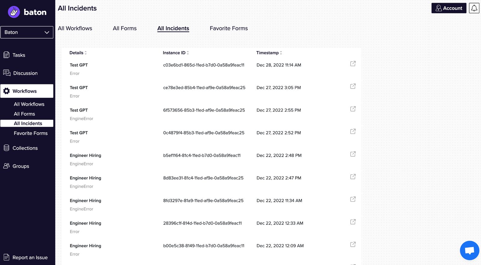Open incident ce78e3ed external link icon
The image size is (481, 265).
pyautogui.click(x=353, y=86)
